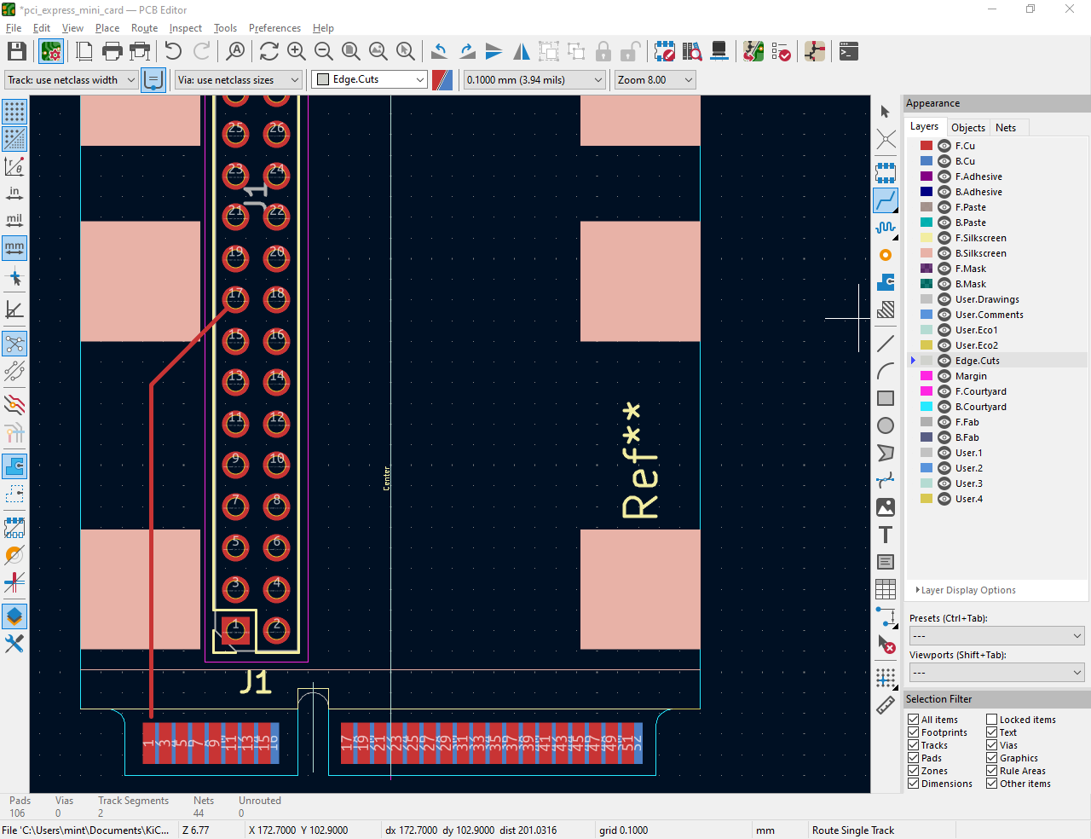Open the Presets combo box
1091x839 pixels.
tap(996, 636)
